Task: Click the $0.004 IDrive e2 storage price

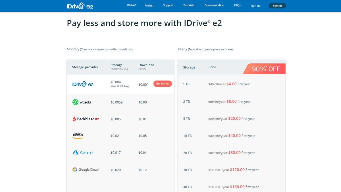Action: (x=116, y=82)
